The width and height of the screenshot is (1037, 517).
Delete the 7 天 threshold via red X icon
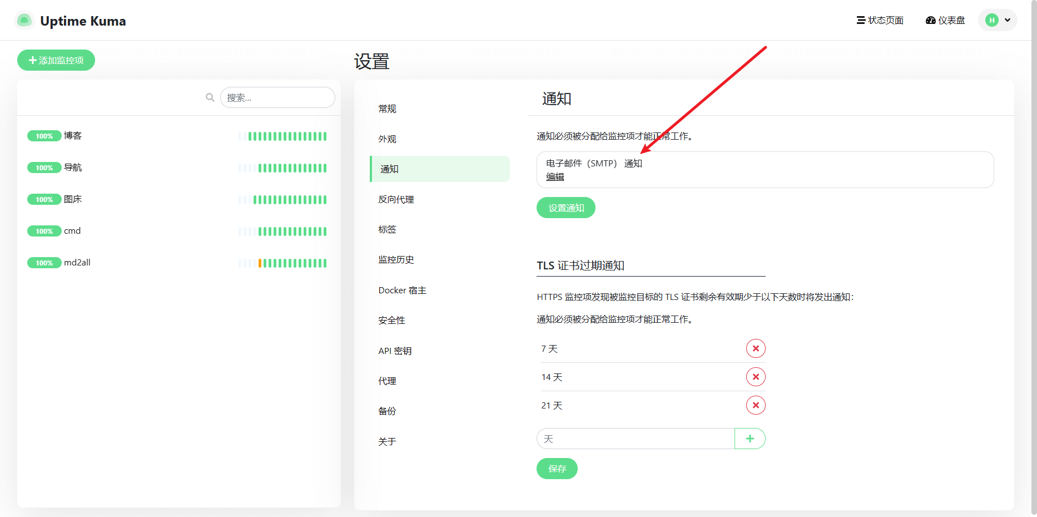(x=756, y=348)
